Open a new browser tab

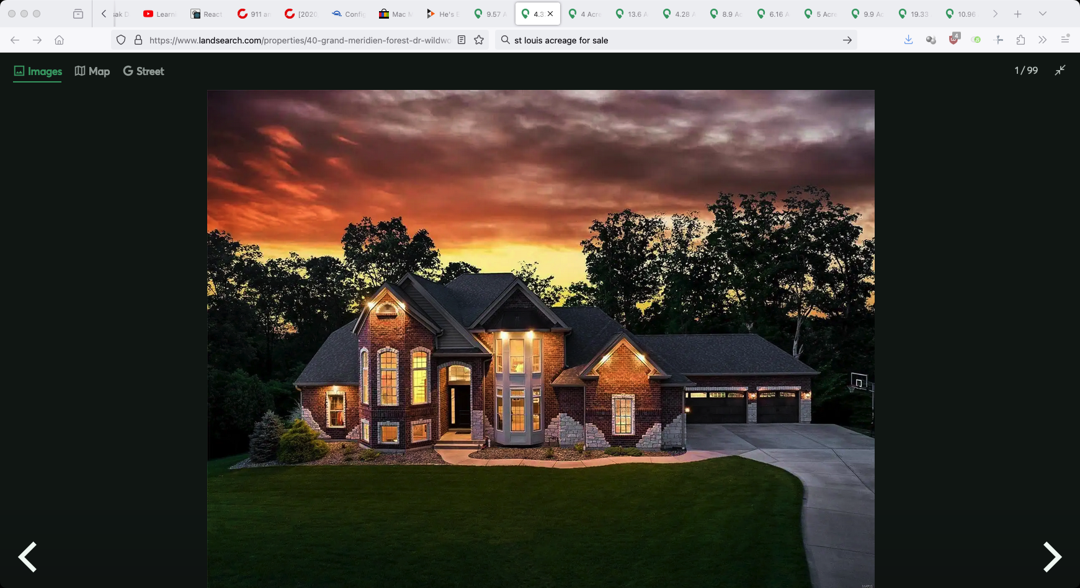(x=1018, y=14)
